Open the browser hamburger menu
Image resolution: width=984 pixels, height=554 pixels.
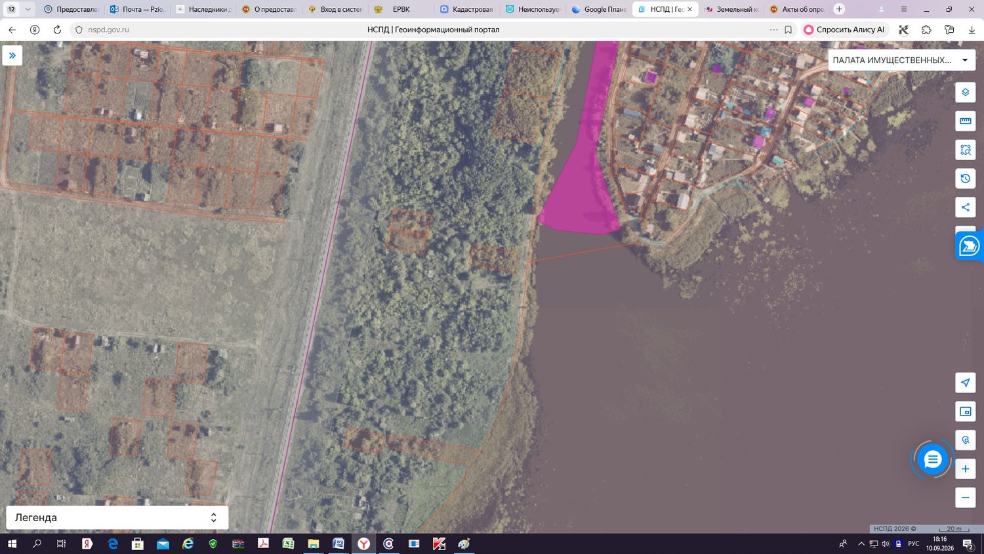click(x=904, y=9)
